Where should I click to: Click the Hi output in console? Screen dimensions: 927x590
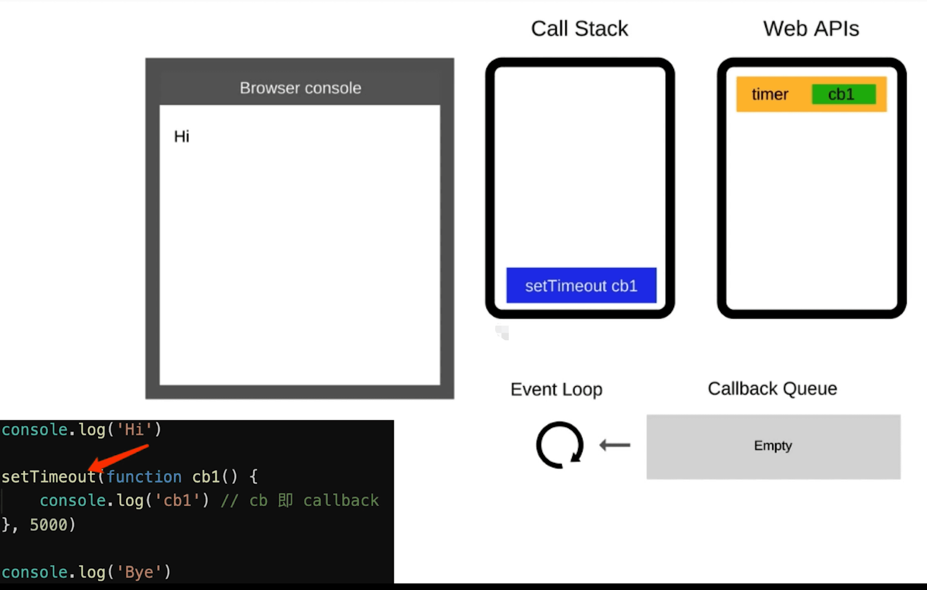tap(182, 137)
